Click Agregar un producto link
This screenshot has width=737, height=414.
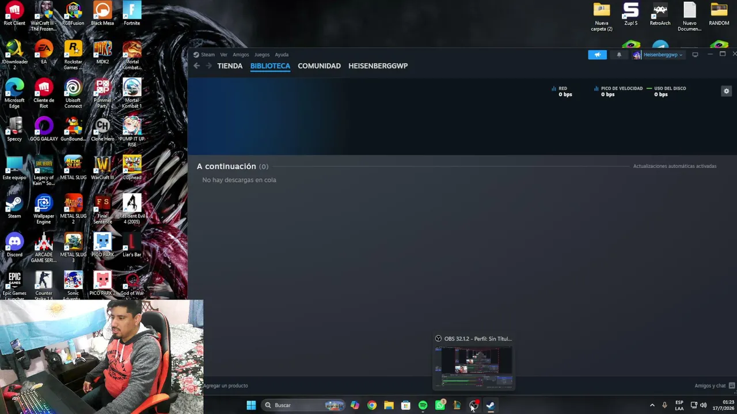point(226,386)
